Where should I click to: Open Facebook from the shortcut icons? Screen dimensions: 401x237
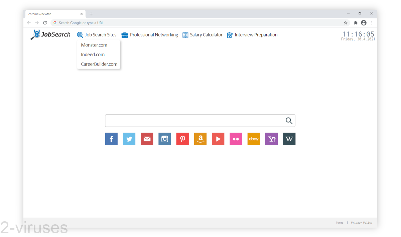pos(111,139)
